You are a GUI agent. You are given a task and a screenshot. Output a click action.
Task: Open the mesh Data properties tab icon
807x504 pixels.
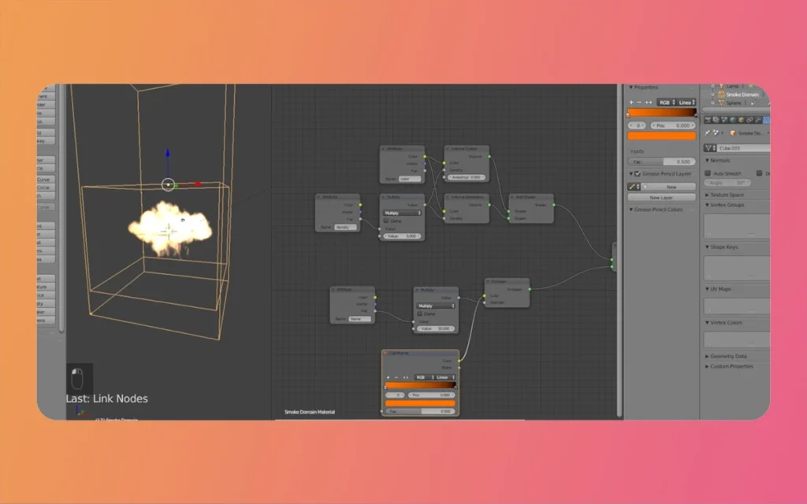(766, 120)
